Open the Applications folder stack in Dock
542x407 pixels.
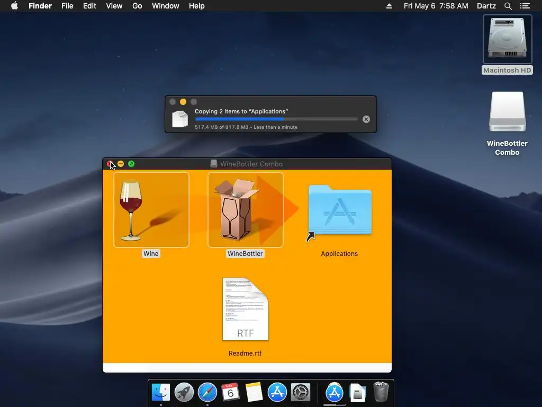(335, 392)
